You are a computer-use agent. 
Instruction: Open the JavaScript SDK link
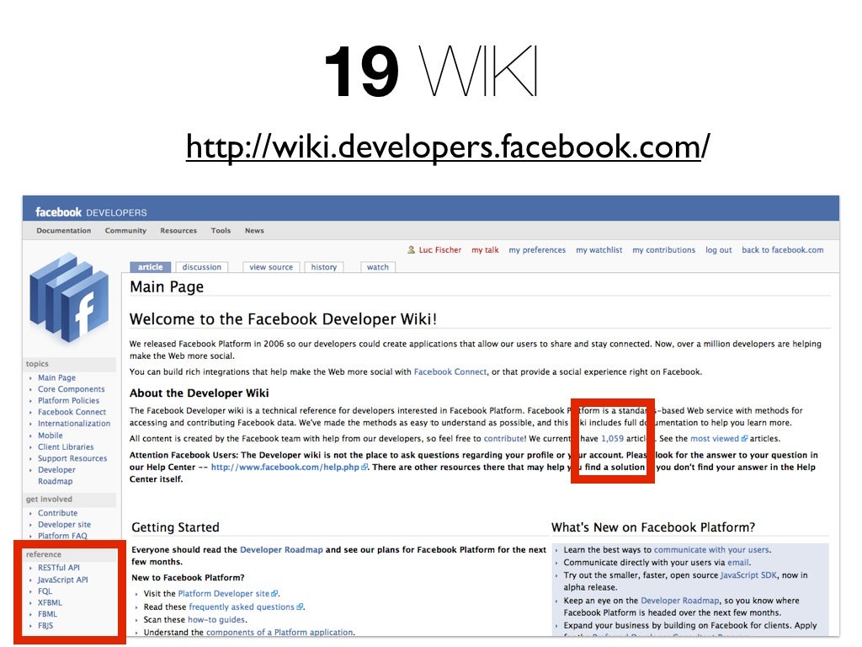748,575
